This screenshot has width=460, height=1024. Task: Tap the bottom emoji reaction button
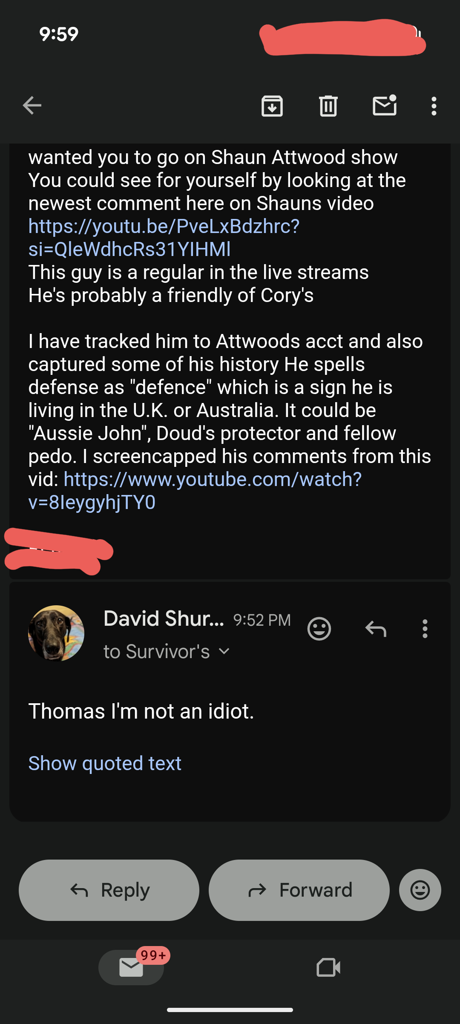(x=420, y=890)
